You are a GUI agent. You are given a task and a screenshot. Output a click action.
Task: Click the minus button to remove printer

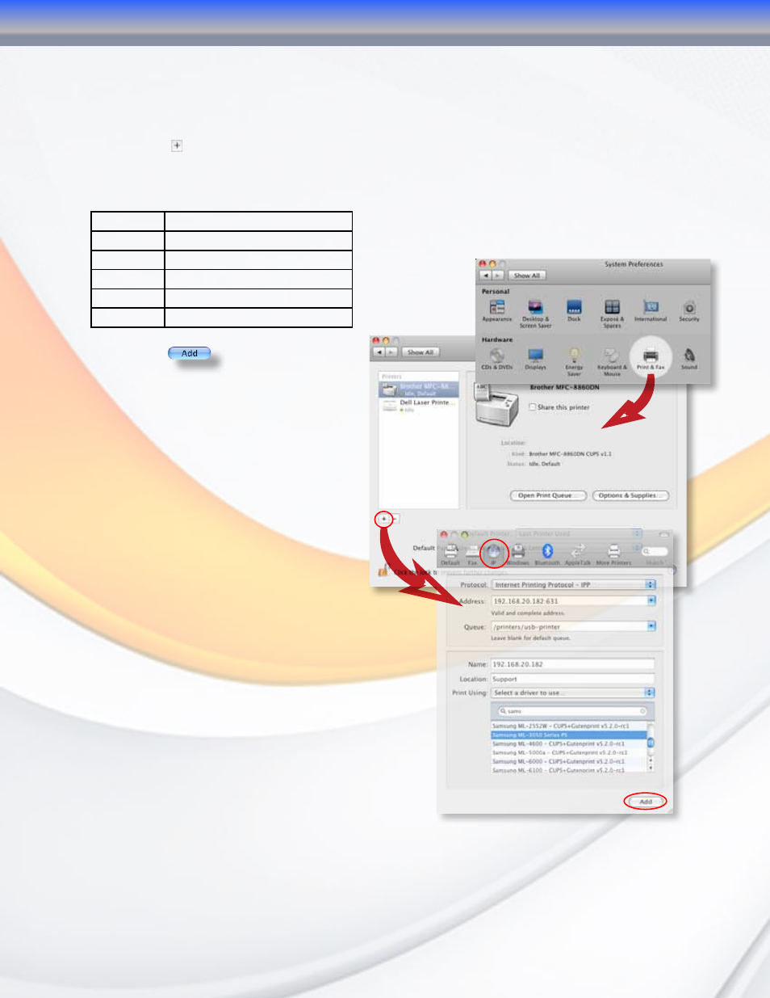tap(395, 519)
